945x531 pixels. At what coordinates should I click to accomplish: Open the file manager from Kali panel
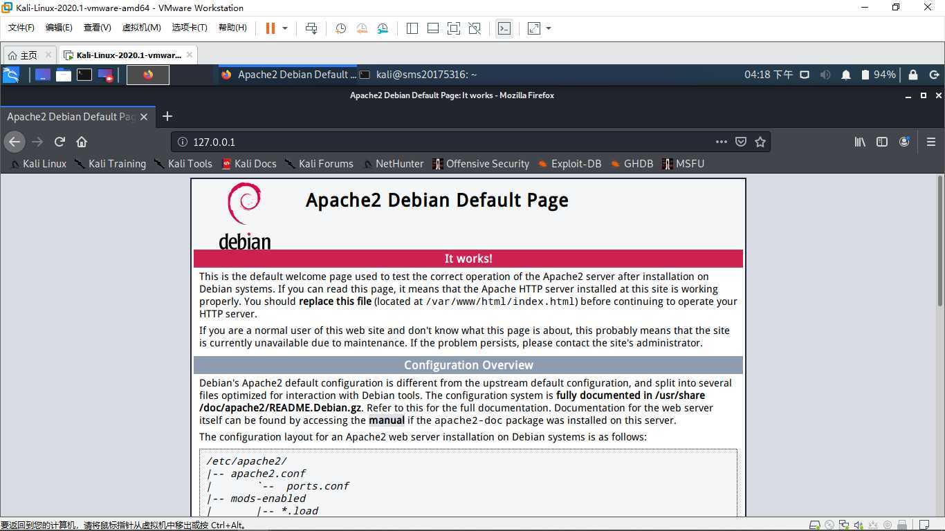pyautogui.click(x=64, y=75)
